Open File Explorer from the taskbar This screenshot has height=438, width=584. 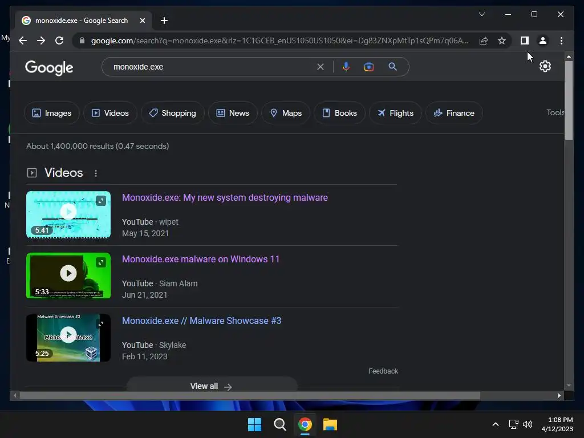[x=330, y=424]
